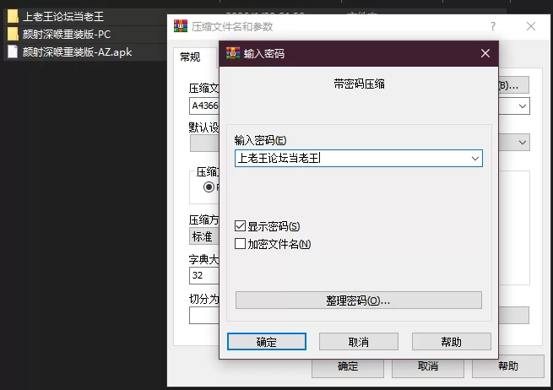Image resolution: width=553 pixels, height=390 pixels.
Task: Click the question mark help icon
Action: coord(493,26)
